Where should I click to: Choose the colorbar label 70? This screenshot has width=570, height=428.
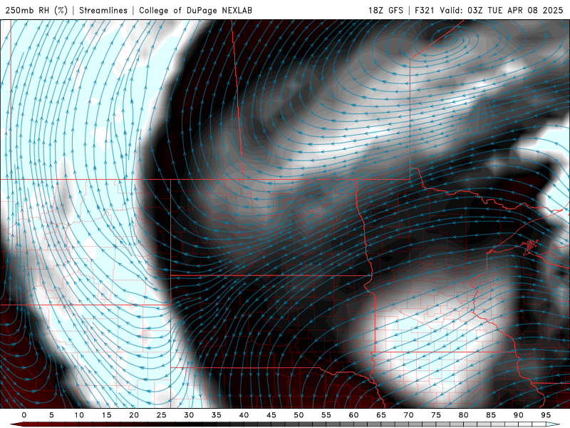click(408, 415)
